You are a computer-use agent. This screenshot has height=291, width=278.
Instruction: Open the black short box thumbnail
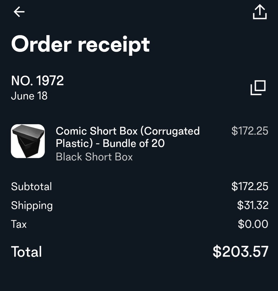tap(28, 141)
